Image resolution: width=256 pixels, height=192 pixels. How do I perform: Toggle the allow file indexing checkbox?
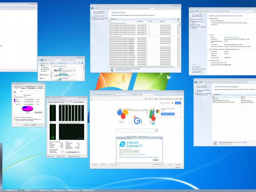pos(14,119)
